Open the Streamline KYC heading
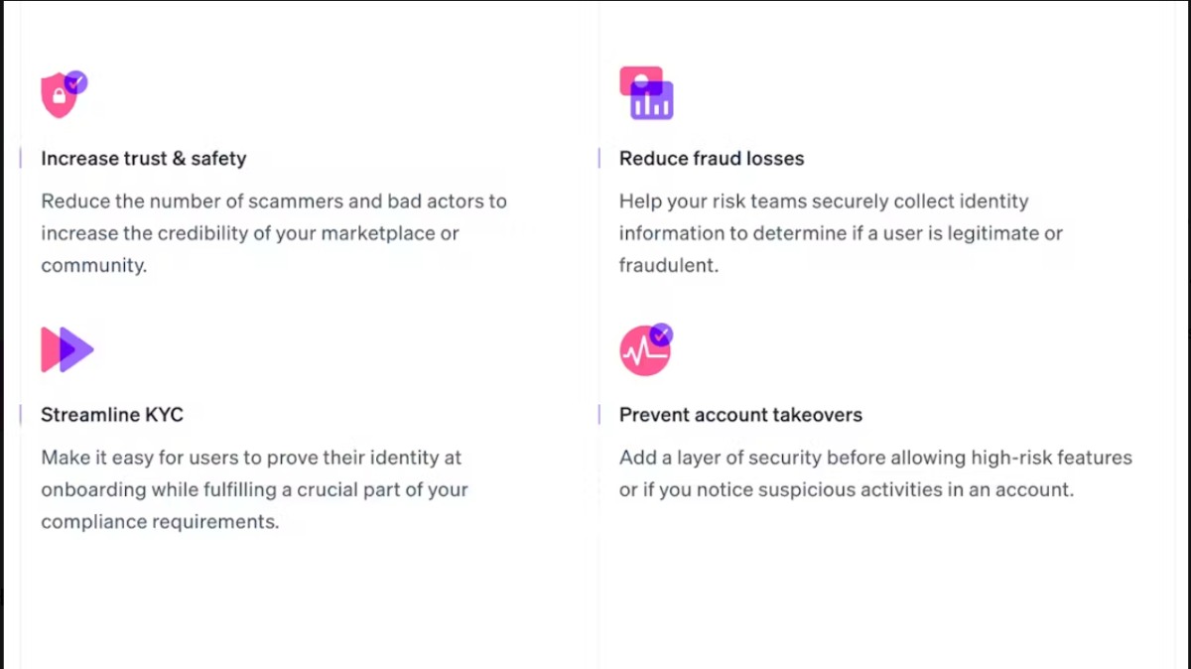The width and height of the screenshot is (1191, 669). click(112, 415)
